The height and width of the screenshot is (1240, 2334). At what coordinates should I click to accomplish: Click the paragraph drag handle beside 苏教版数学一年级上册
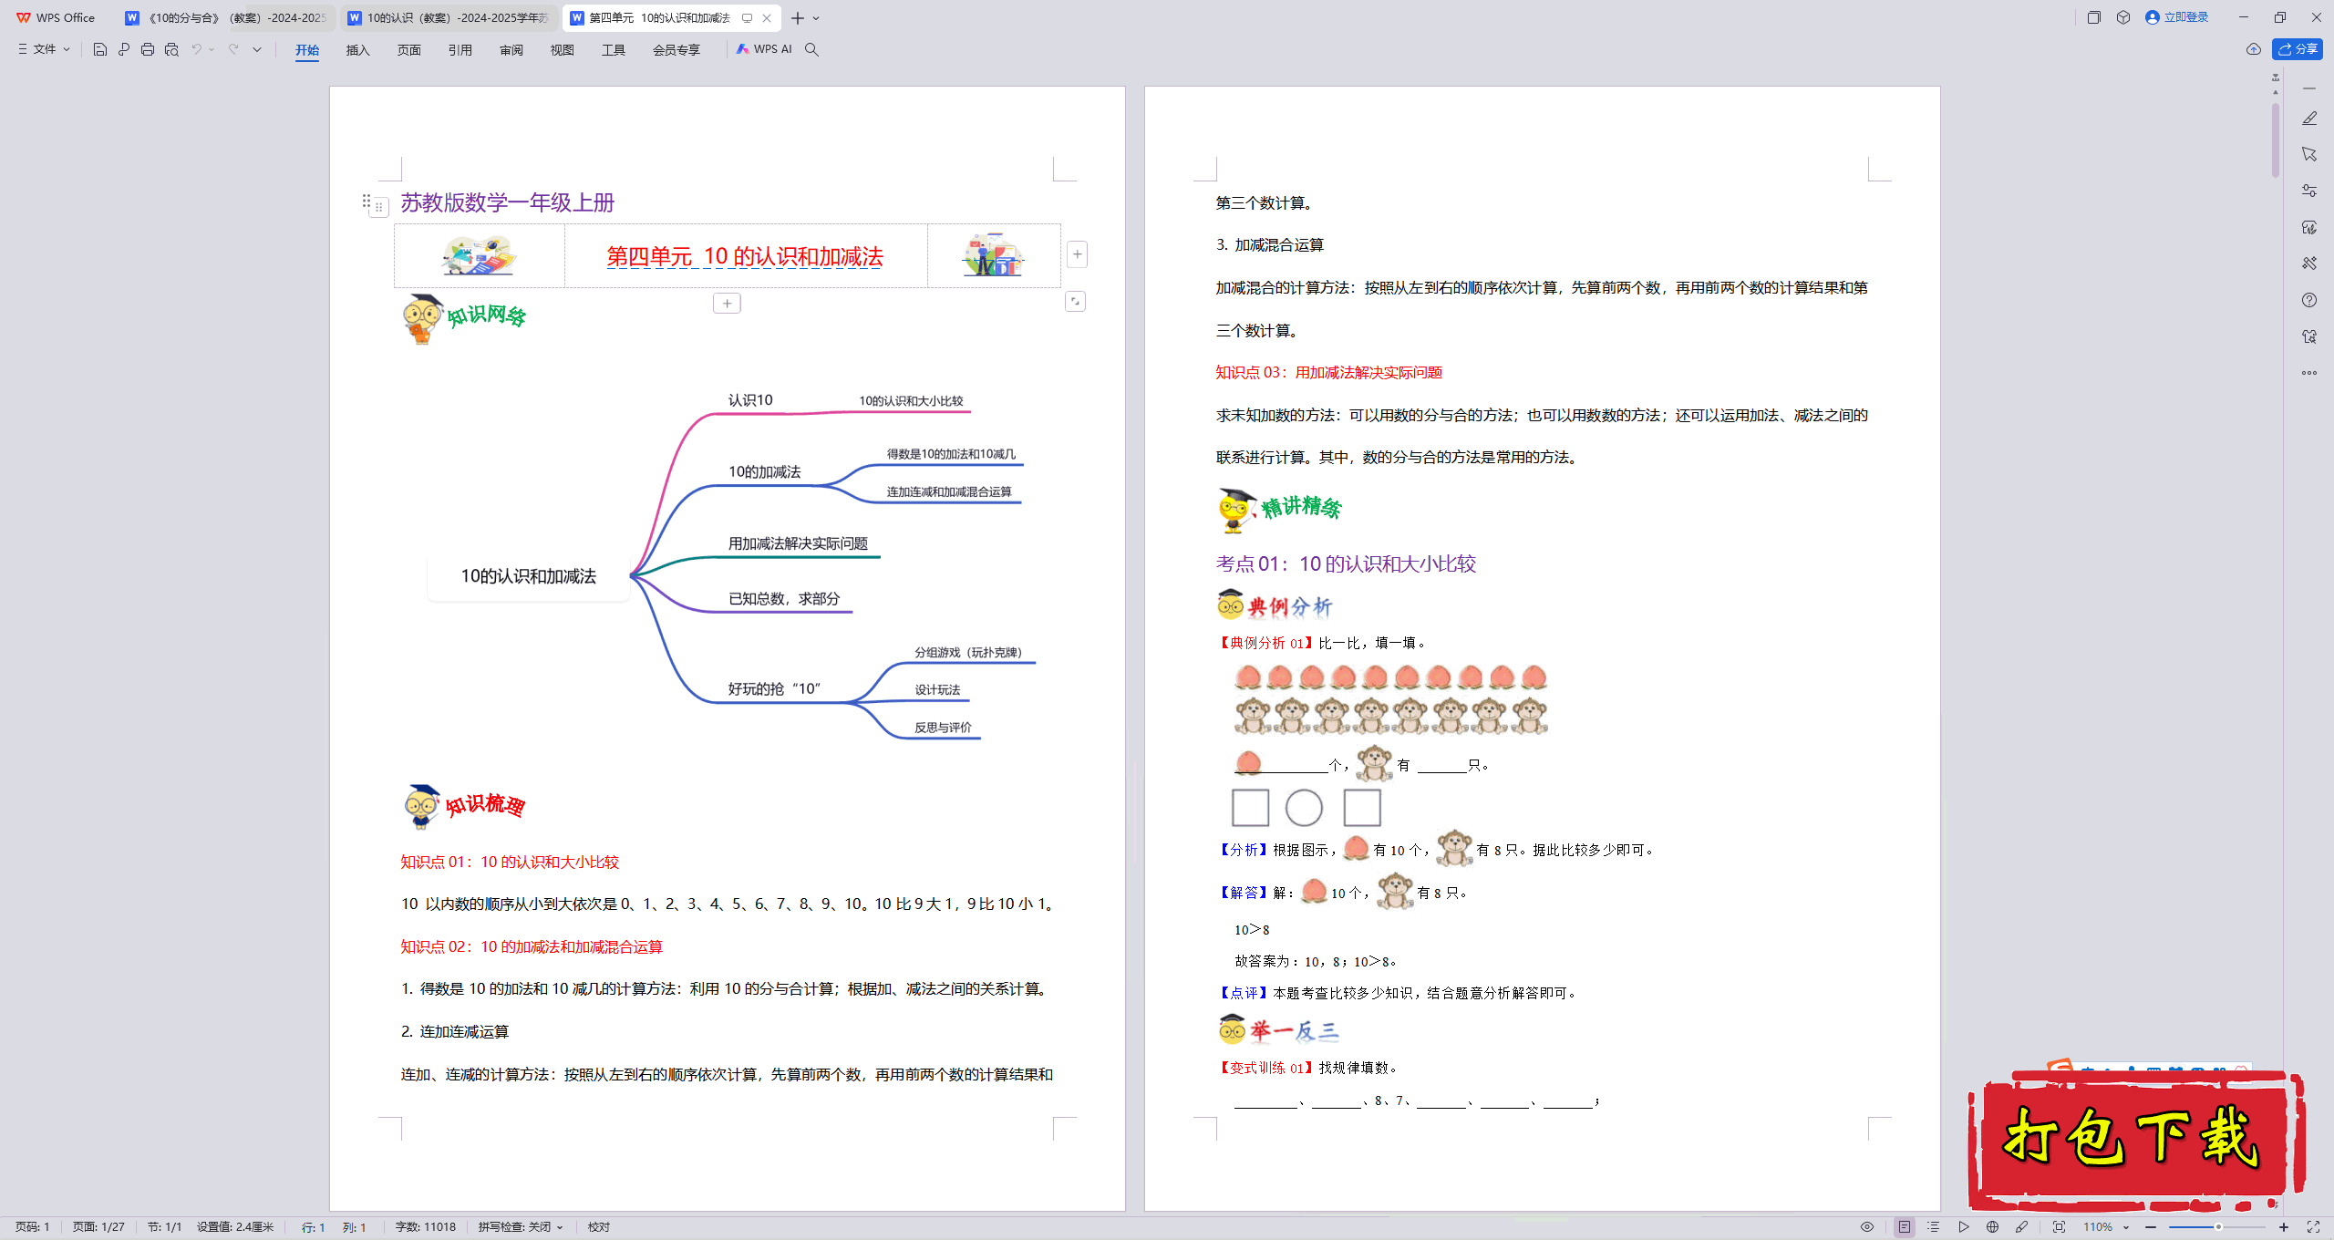[x=367, y=201]
